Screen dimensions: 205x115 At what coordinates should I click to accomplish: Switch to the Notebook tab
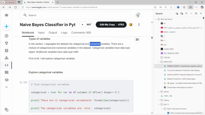28,33
